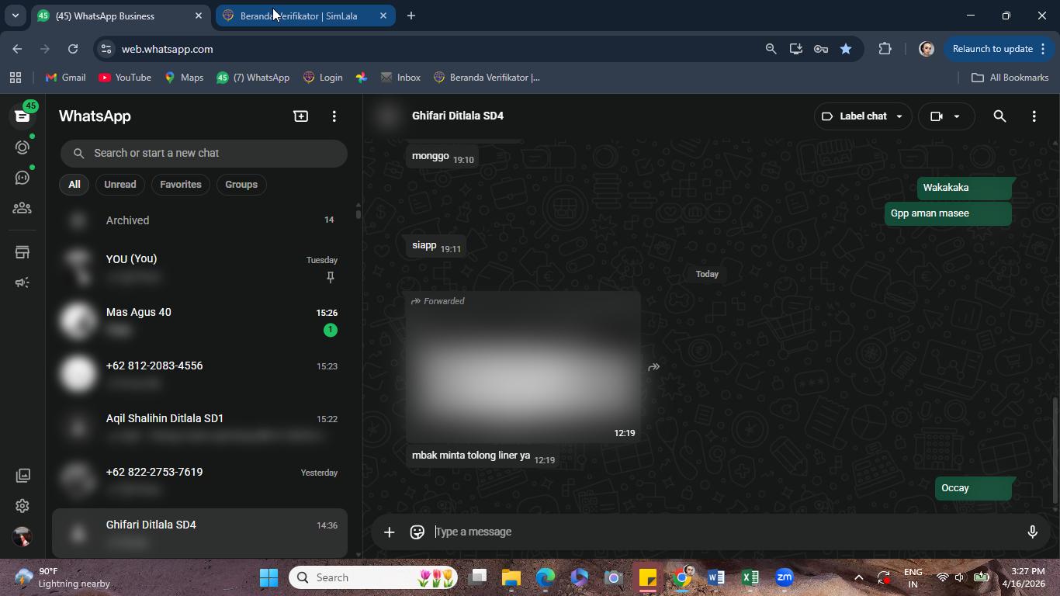Click the attach plus icon beside message box
This screenshot has height=596, width=1060.
390,532
